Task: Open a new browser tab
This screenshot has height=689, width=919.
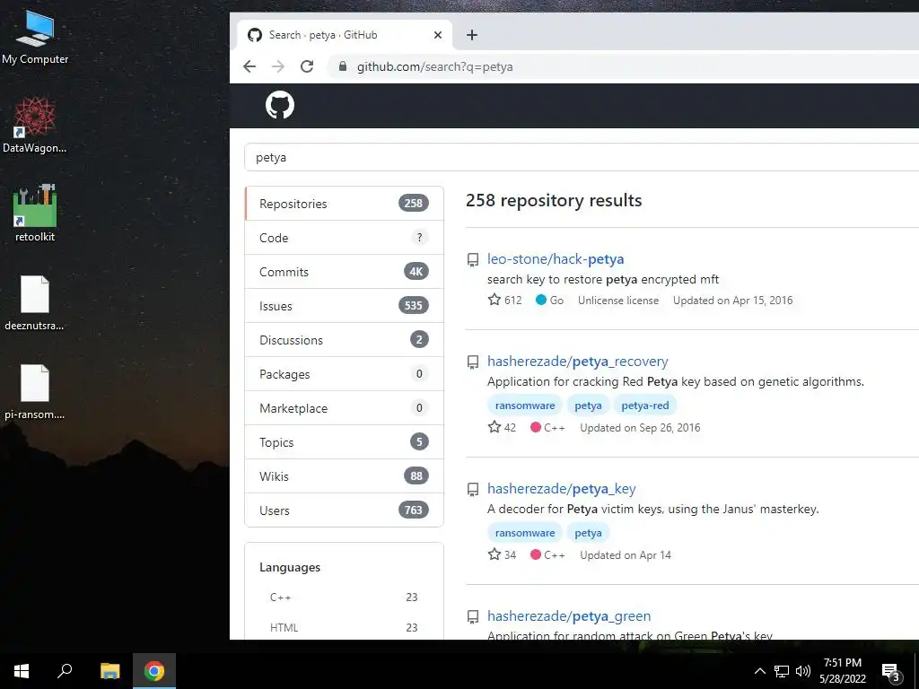Action: 472,35
